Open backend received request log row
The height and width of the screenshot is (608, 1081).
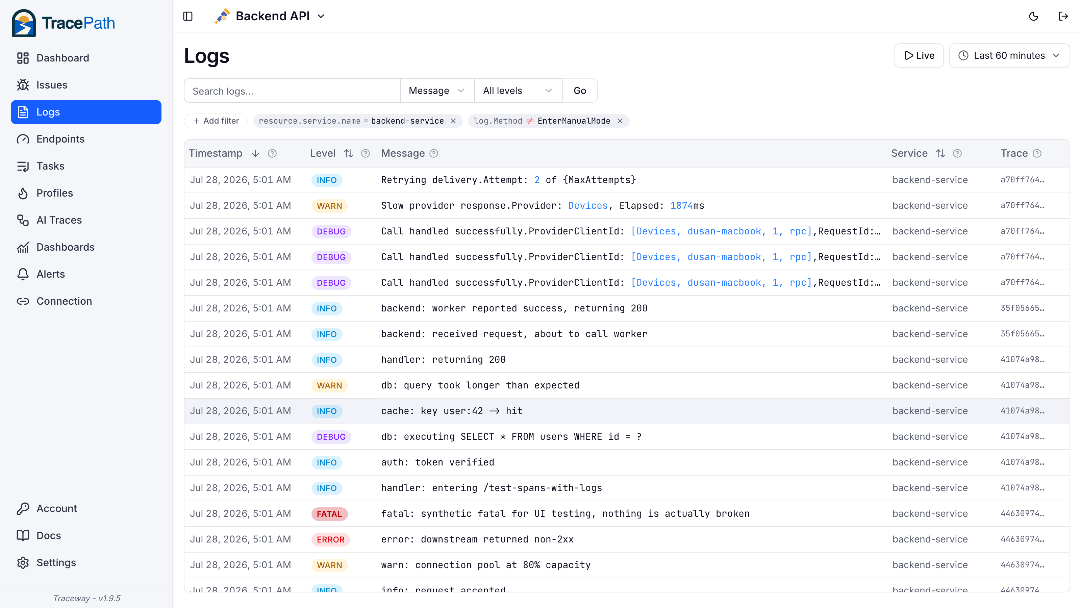point(627,334)
